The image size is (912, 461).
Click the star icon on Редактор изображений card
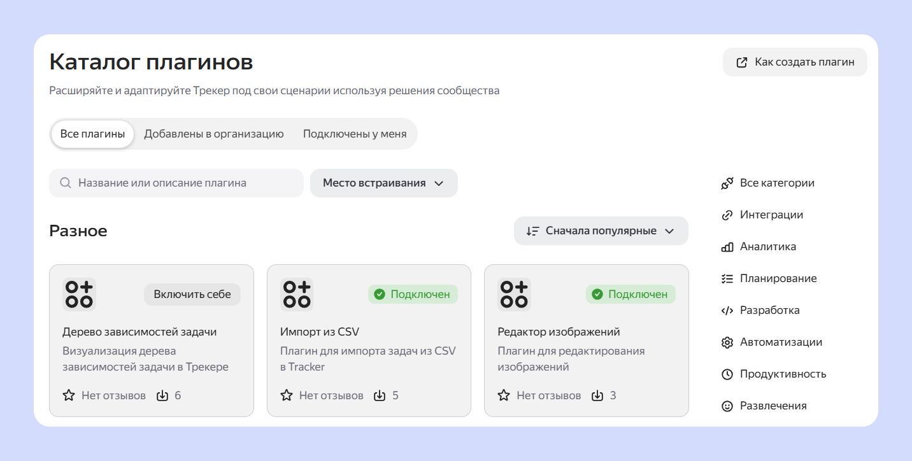point(504,395)
